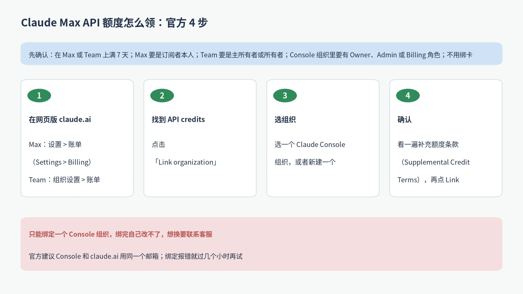523x294 pixels.
Task: Click the heading "找到 API credits"
Action: point(178,120)
